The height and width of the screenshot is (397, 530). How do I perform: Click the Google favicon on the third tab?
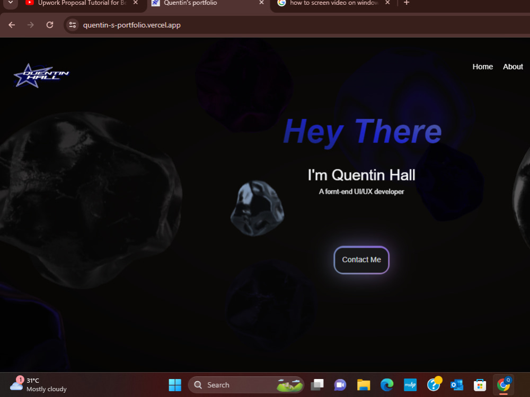[281, 3]
